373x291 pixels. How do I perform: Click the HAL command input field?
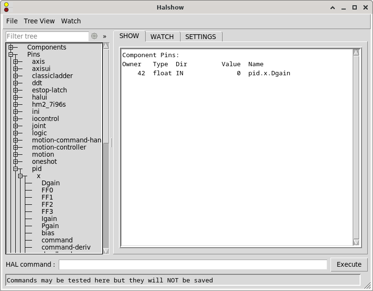pyautogui.click(x=192, y=264)
